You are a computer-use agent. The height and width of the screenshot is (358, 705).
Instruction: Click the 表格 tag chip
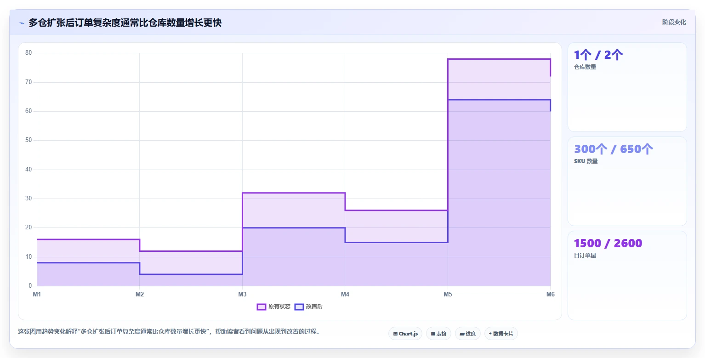coord(438,334)
